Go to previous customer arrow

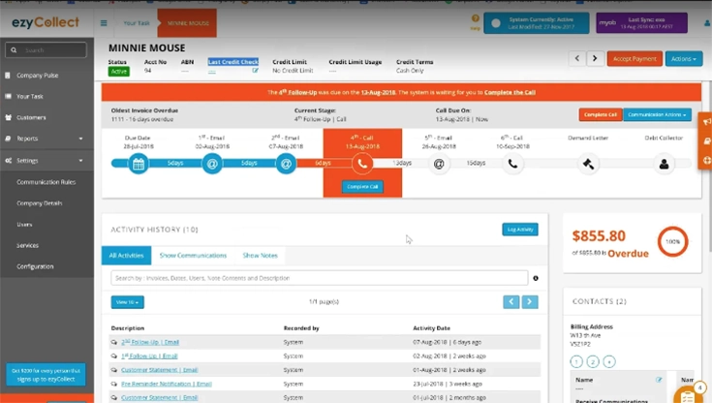(x=577, y=58)
